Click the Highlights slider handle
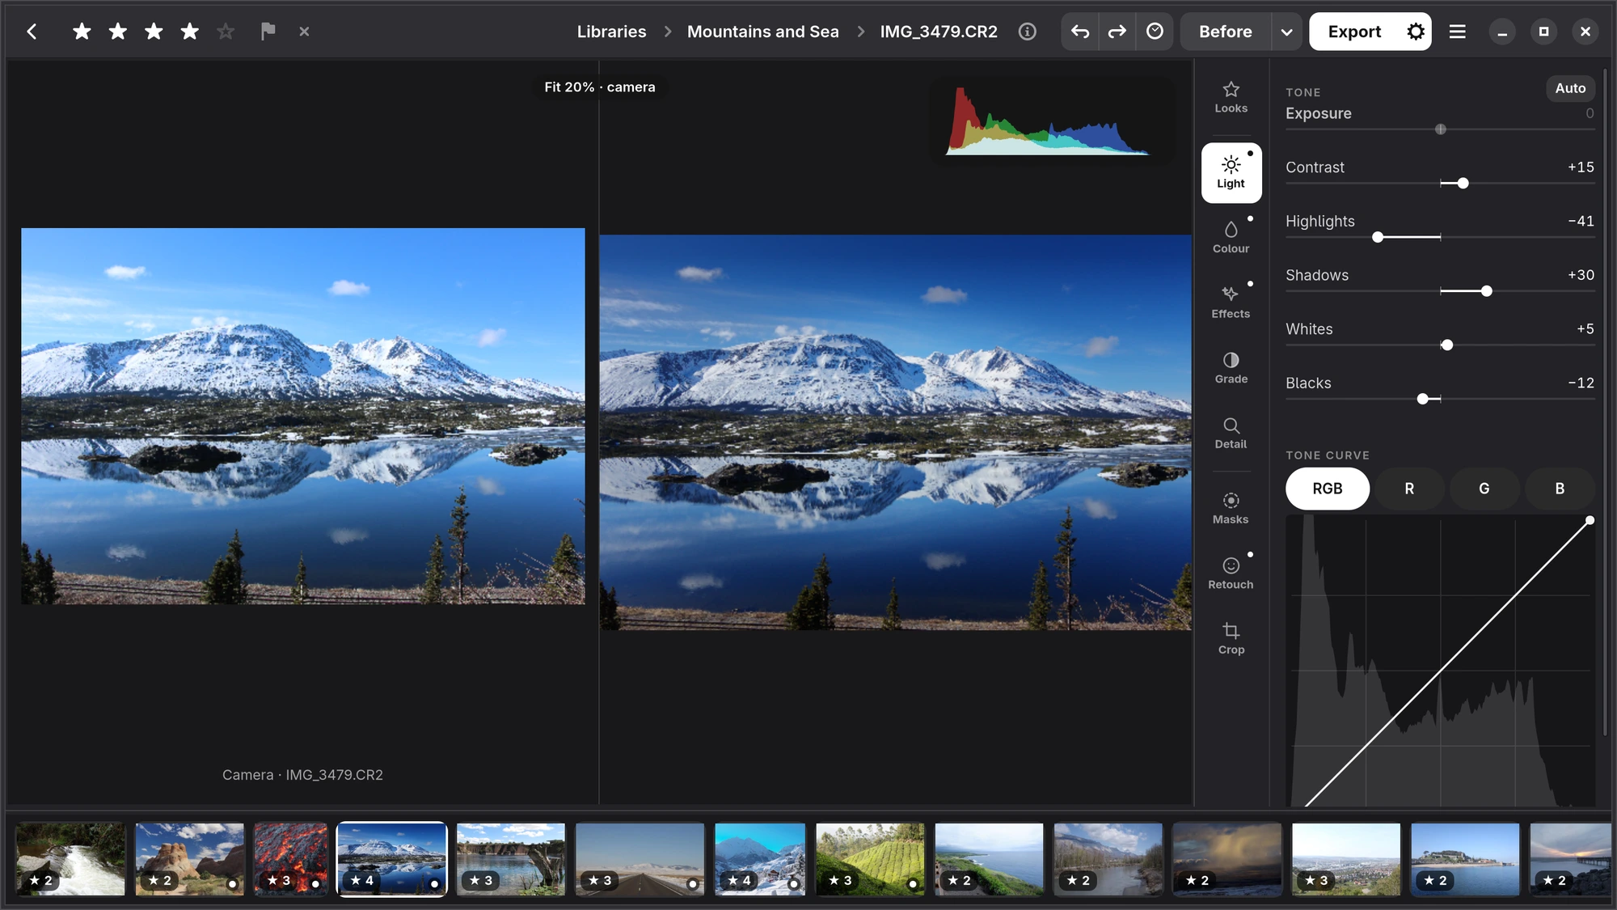Image resolution: width=1617 pixels, height=910 pixels. pos(1378,237)
